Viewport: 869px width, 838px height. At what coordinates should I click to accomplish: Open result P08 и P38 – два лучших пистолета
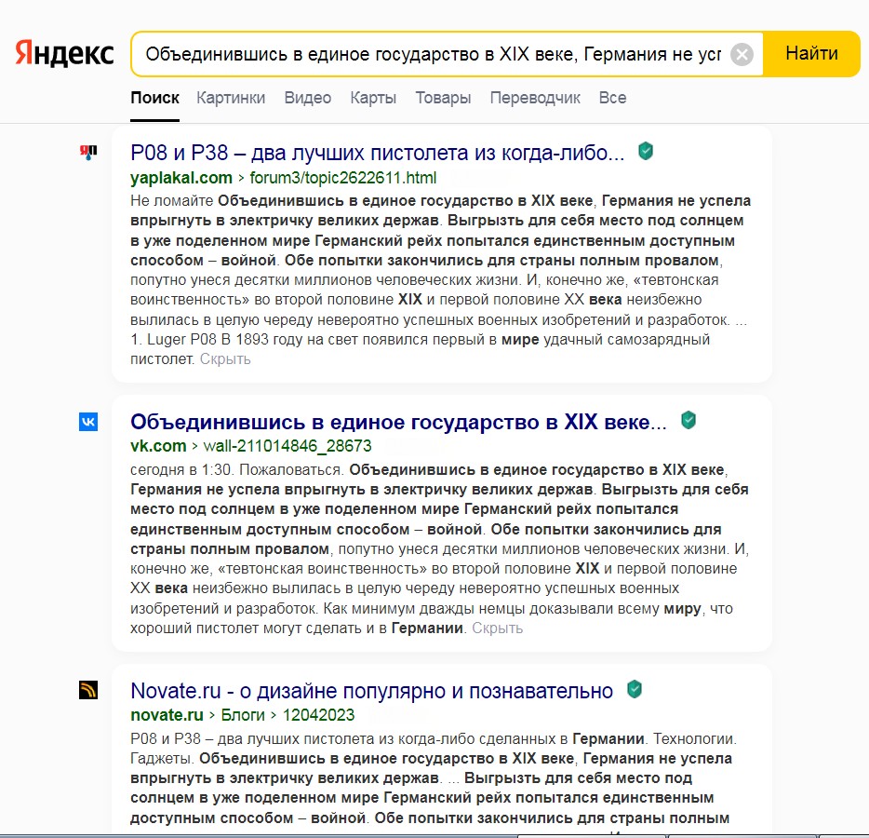click(x=377, y=153)
